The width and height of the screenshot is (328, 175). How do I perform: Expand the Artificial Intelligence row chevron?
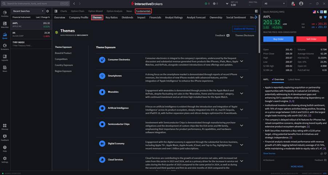242,110
